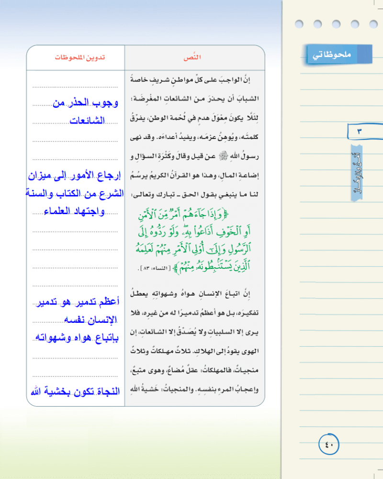Click the paragraph starting إنّ اتباع الإنسان
Image resolution: width=383 pixels, height=479 pixels.
pos(194,342)
